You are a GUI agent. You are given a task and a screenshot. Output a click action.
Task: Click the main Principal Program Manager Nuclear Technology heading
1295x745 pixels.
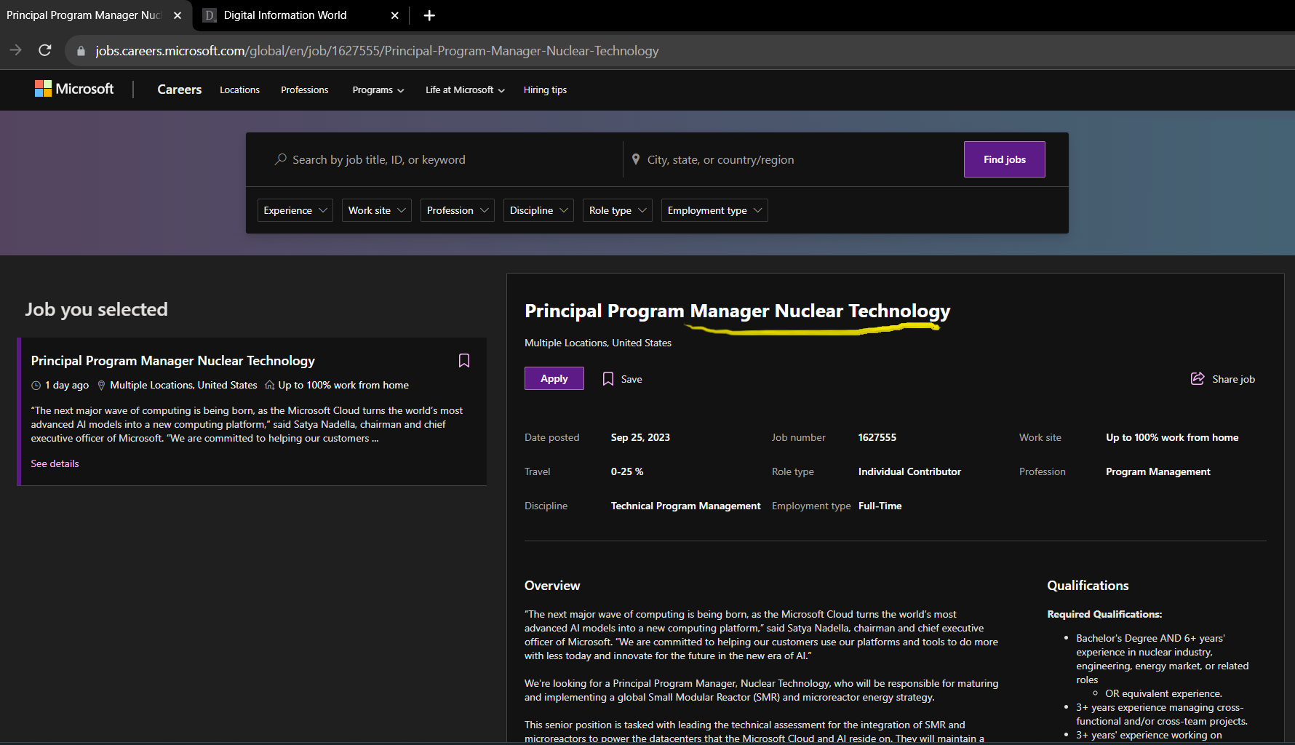(x=738, y=311)
